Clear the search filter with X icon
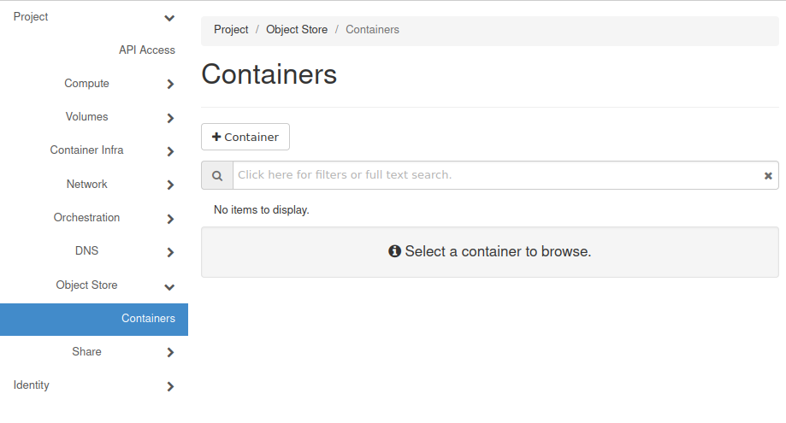The image size is (786, 423). [x=768, y=175]
